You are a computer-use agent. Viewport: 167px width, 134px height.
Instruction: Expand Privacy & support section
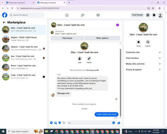point(143,70)
